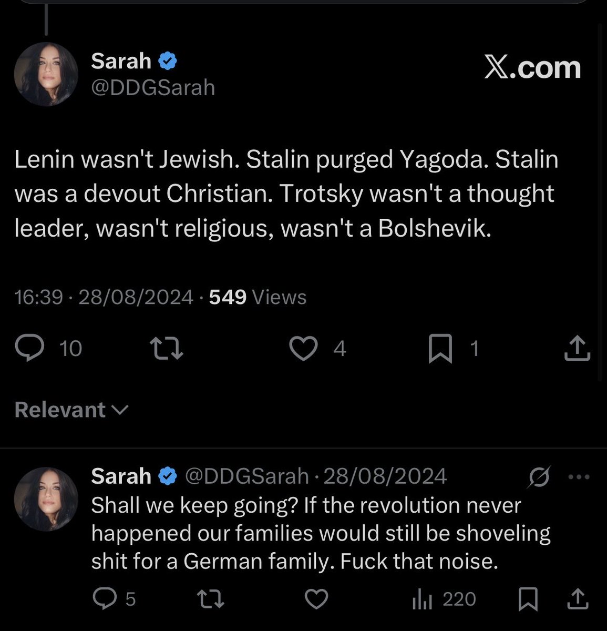Like the reply tweet about the revolution
The image size is (607, 631).
316,598
